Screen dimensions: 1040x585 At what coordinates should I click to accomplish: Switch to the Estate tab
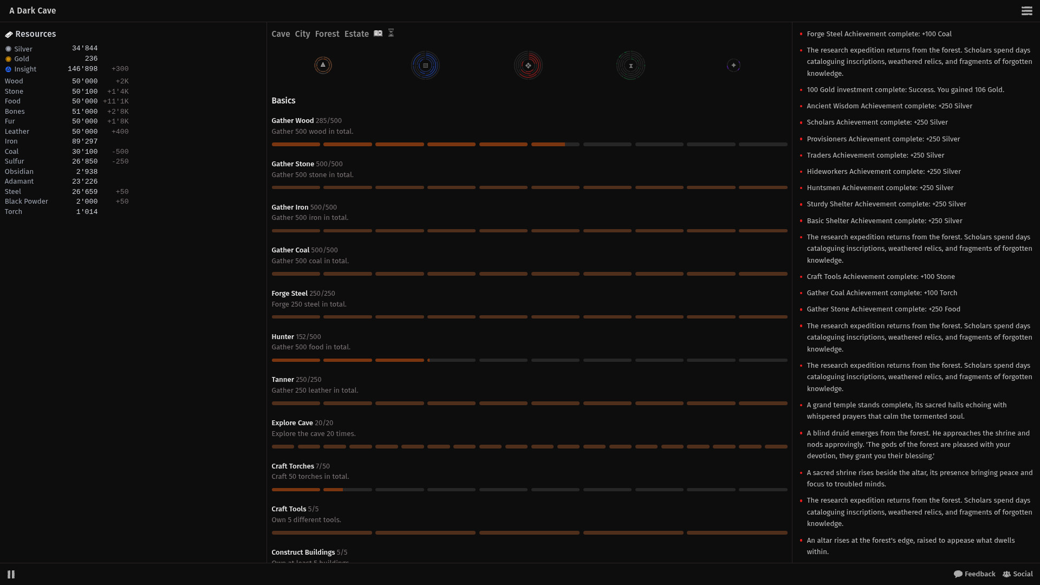tap(356, 34)
